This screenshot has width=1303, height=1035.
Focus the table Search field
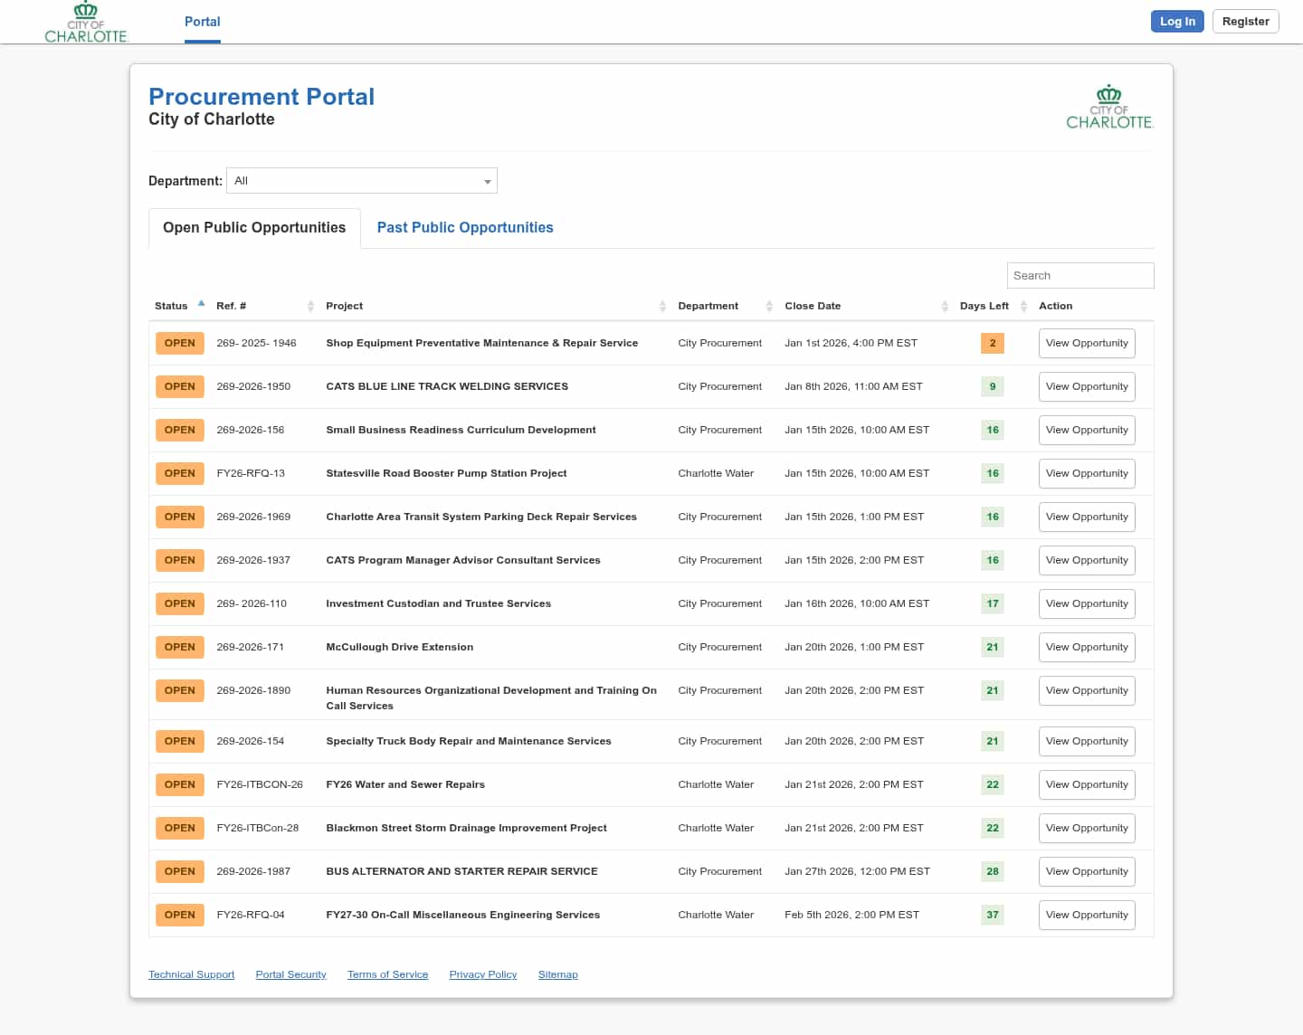[1079, 276]
